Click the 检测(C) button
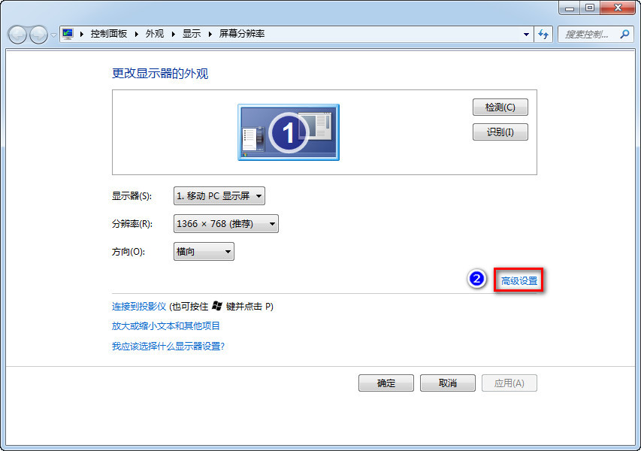Viewport: 641px width, 451px height. tap(500, 107)
